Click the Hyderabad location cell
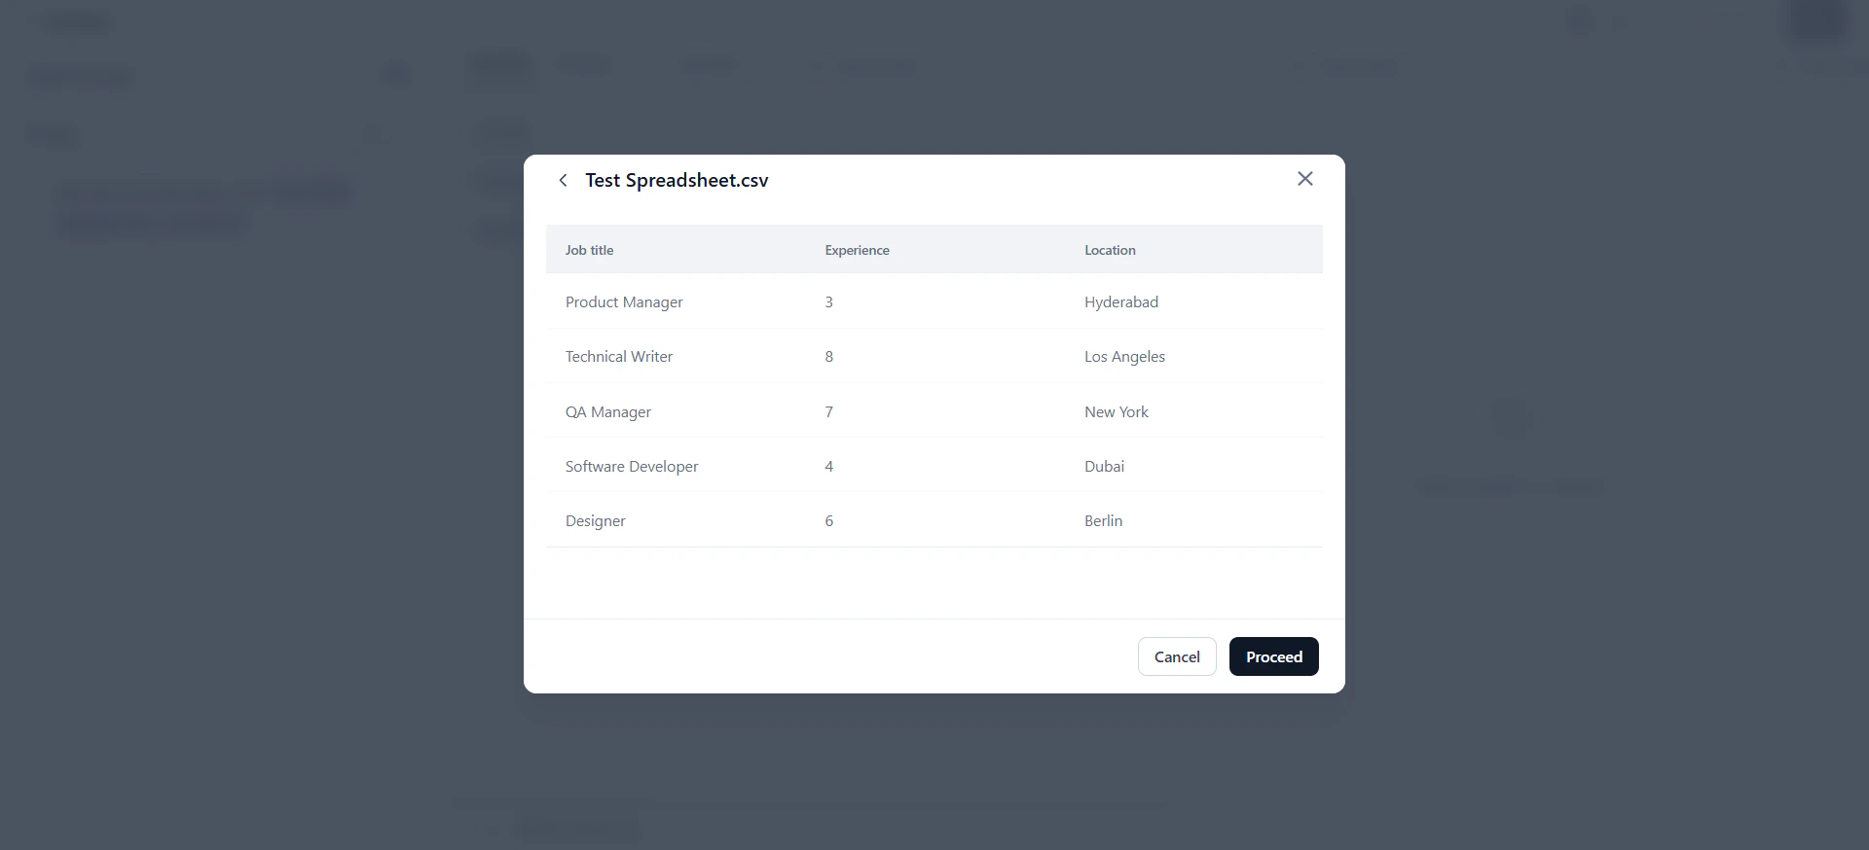Viewport: 1869px width, 850px height. coord(1120,301)
